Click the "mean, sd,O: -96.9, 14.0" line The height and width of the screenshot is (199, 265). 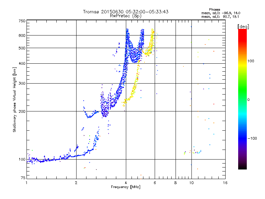click(221, 13)
